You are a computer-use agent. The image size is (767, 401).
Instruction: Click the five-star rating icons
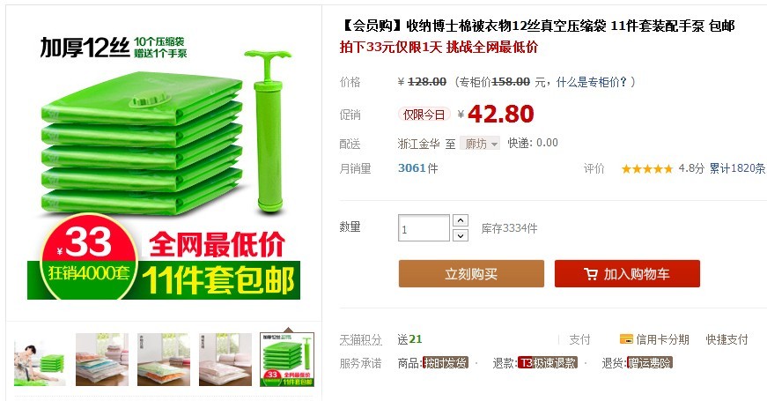647,169
